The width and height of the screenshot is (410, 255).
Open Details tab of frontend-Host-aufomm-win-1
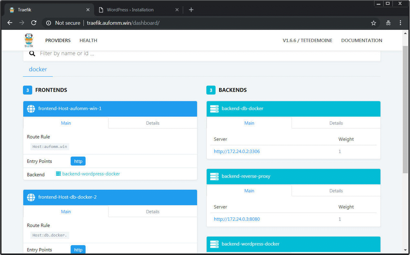pos(152,123)
